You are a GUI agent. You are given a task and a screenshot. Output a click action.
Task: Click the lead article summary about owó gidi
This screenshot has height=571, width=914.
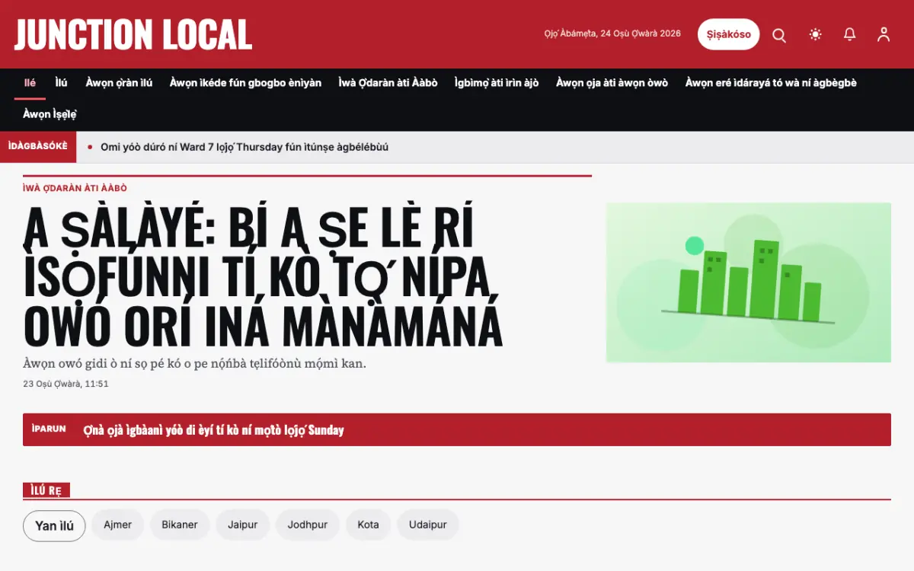(x=195, y=364)
